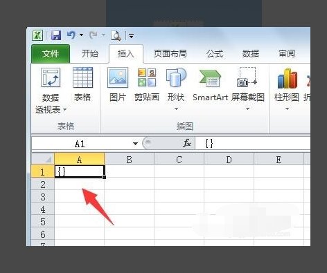Viewport: 327px width, 273px height.
Task: Open the redo history dropdown arrow
Action: tap(103, 35)
